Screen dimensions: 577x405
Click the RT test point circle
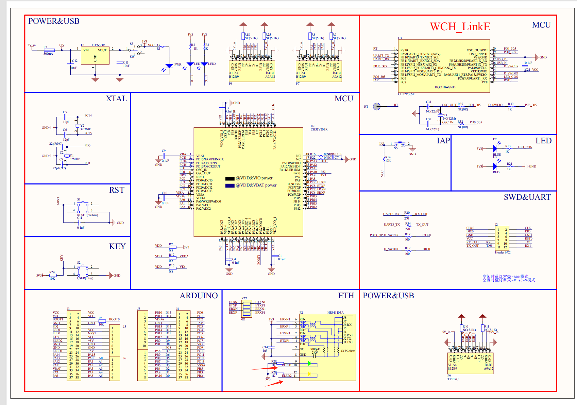[377, 106]
